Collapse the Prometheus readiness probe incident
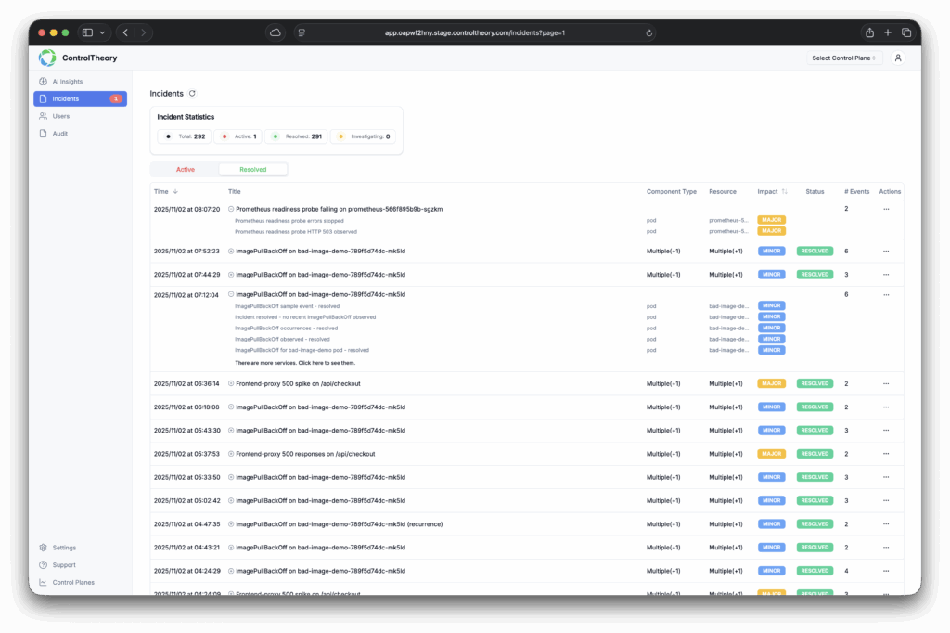Image resolution: width=950 pixels, height=633 pixels. coord(231,209)
